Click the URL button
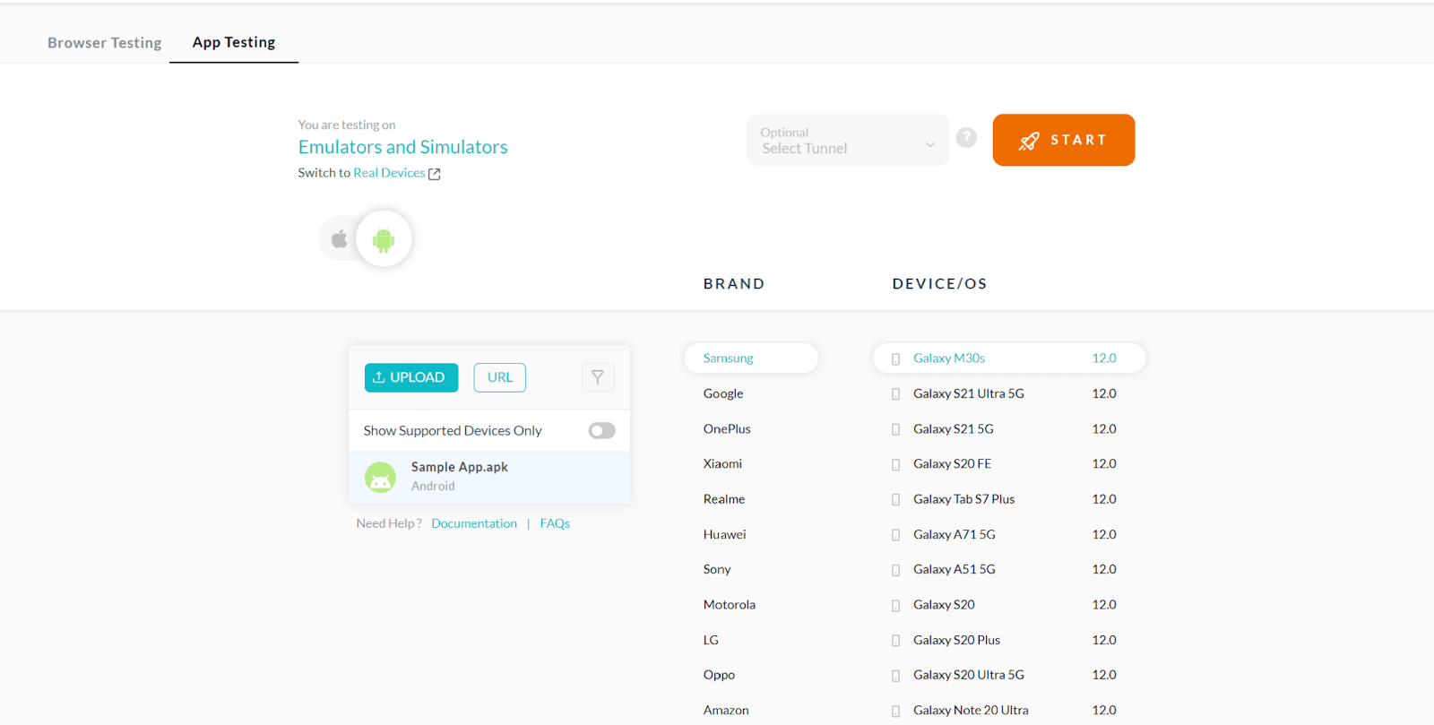 (500, 377)
